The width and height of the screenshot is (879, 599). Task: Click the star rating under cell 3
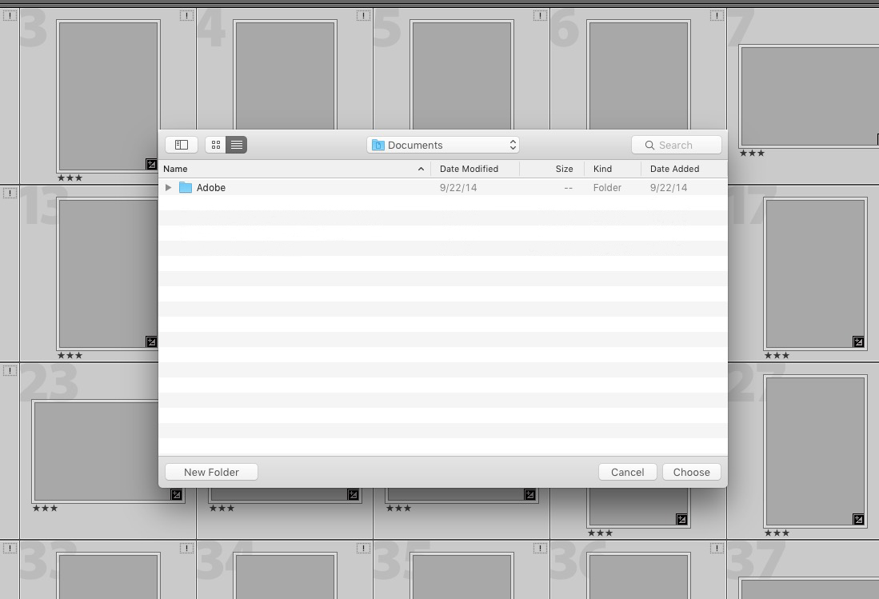tap(70, 178)
